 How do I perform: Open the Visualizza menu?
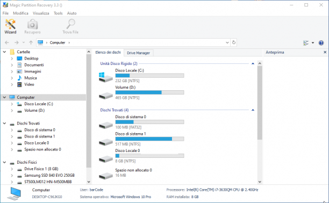(41, 13)
